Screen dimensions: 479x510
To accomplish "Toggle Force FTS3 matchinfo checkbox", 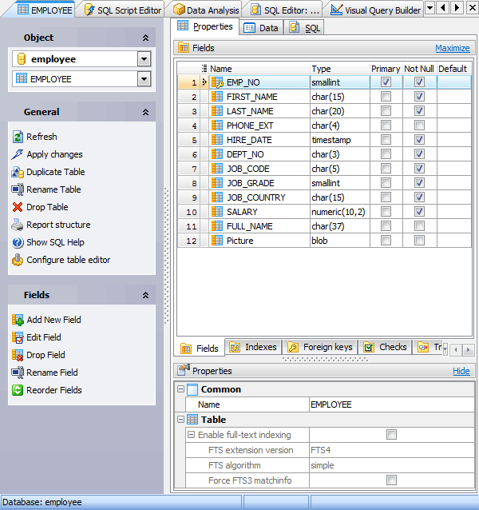I will (x=391, y=480).
